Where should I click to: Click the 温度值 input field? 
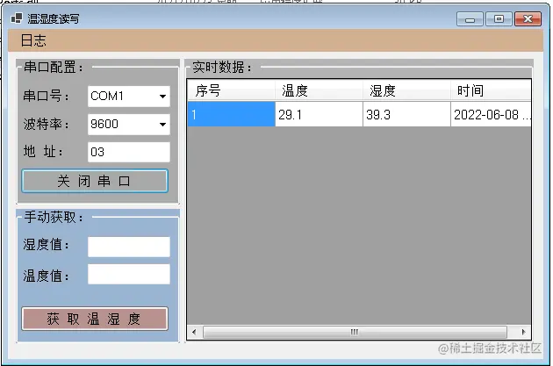pyautogui.click(x=129, y=274)
